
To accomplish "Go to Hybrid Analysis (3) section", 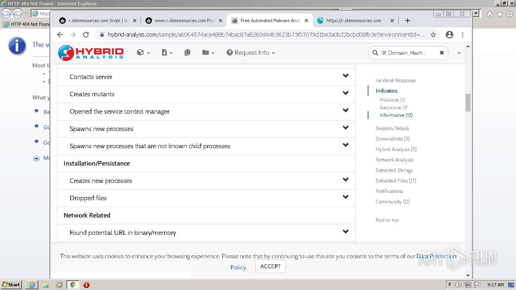I will [x=396, y=149].
